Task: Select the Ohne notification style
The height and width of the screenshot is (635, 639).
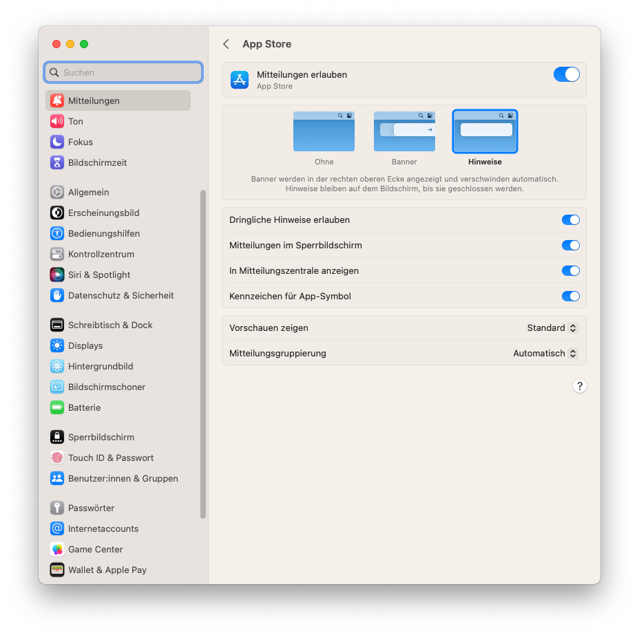Action: point(324,131)
